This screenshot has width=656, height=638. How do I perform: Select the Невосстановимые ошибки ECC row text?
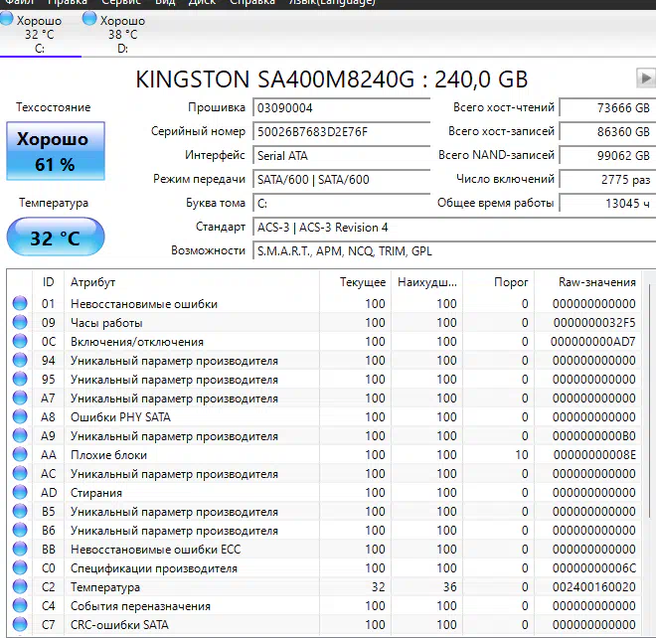tap(156, 550)
